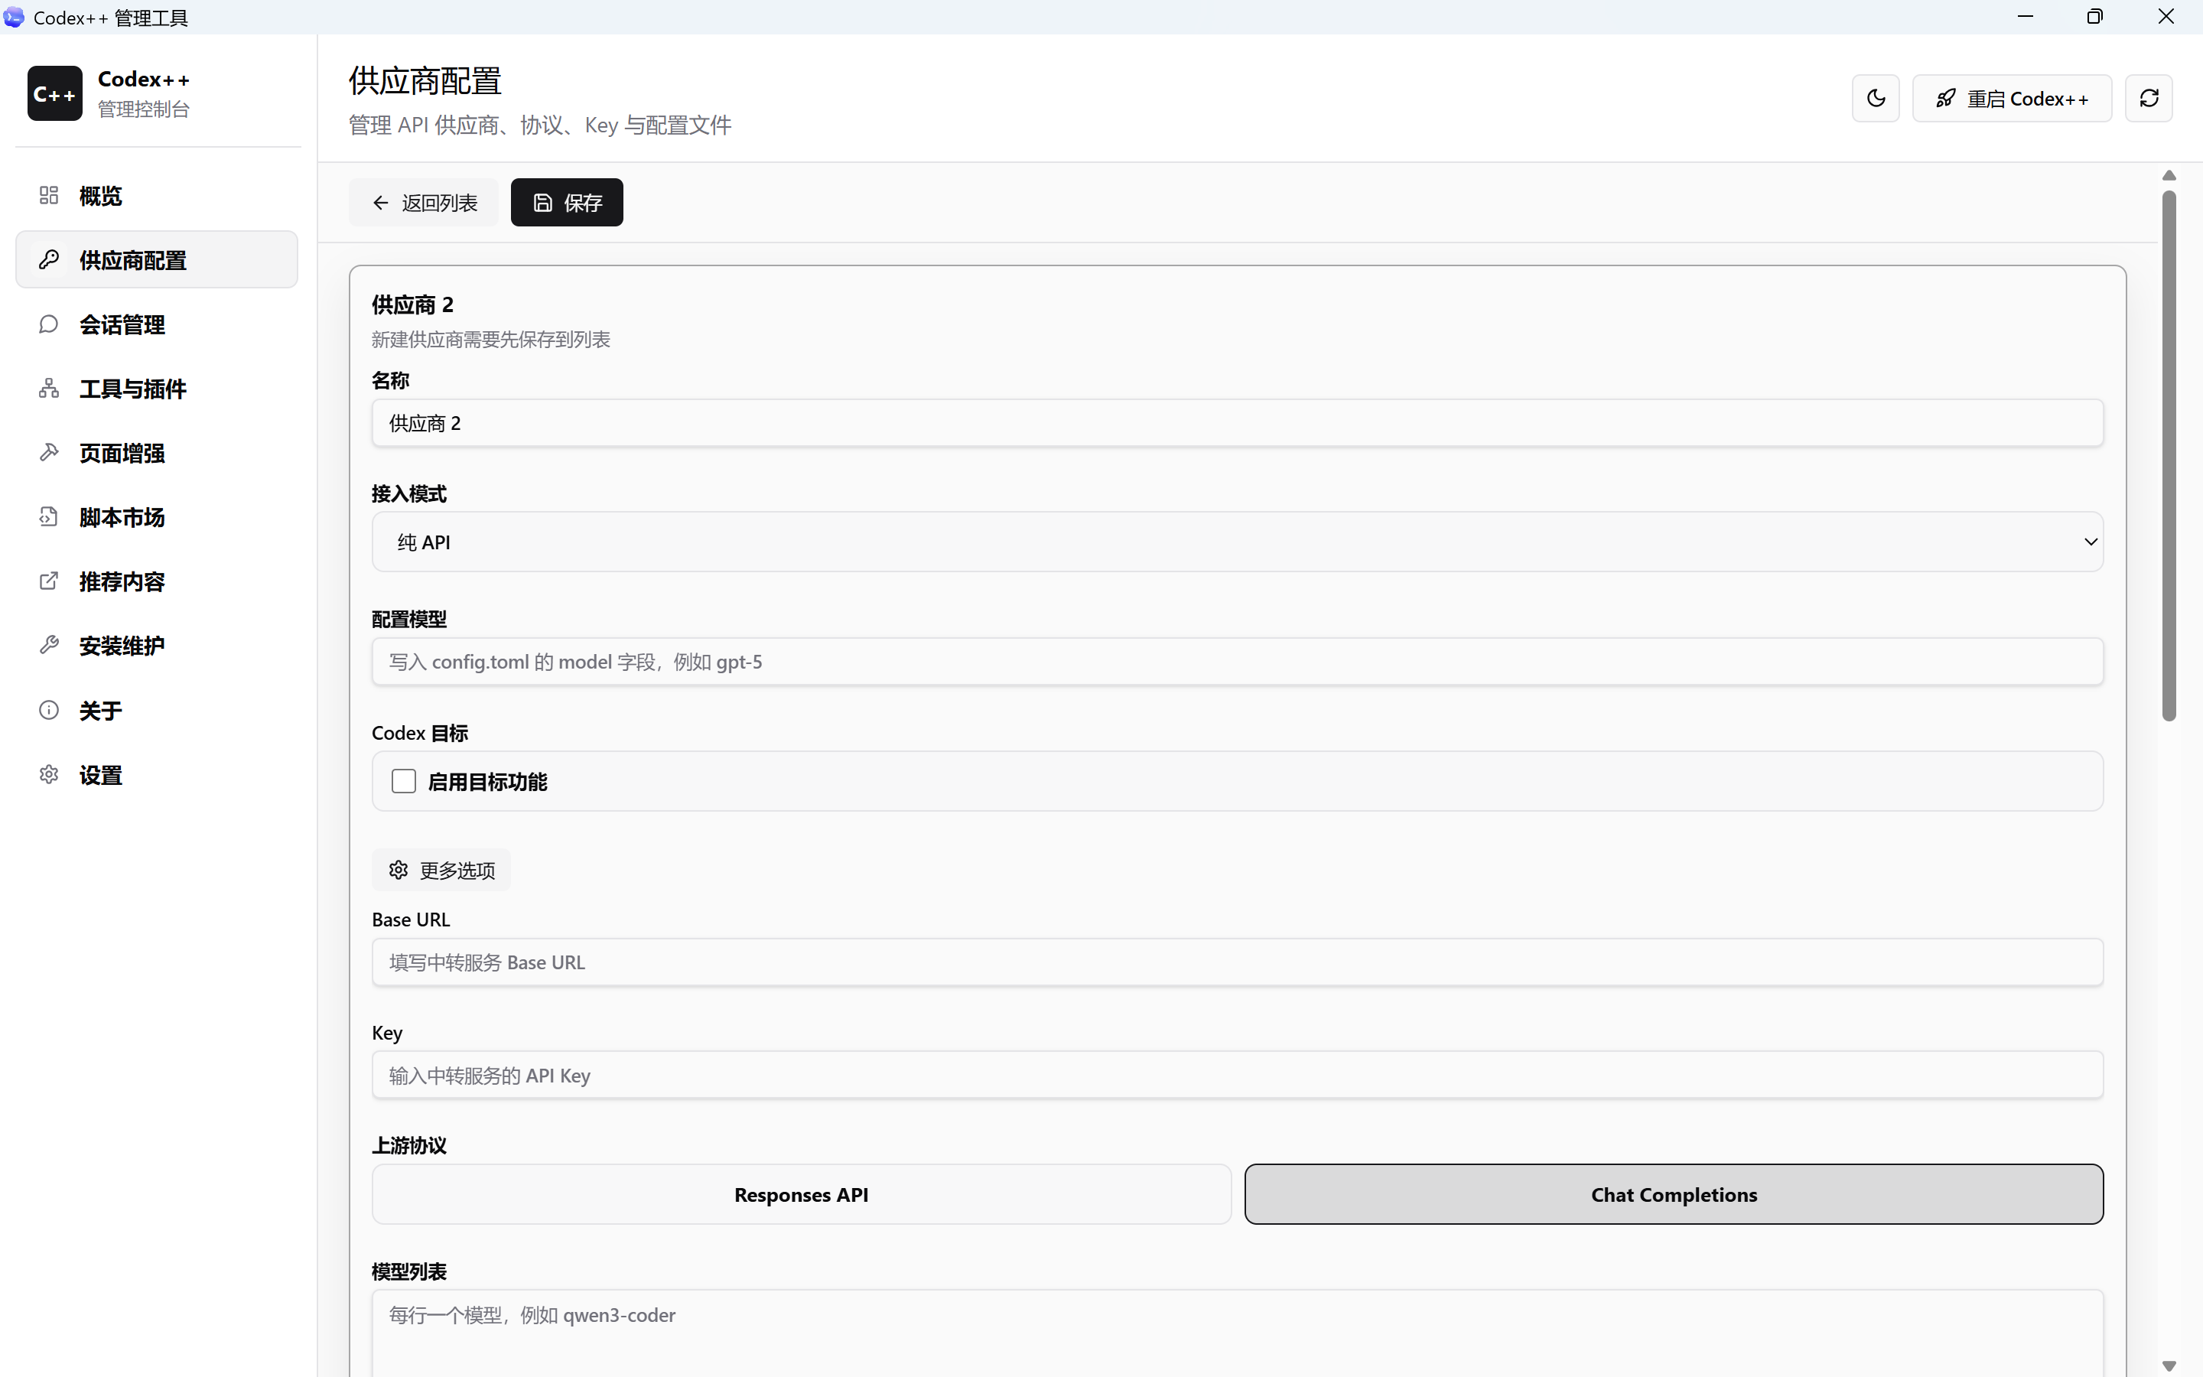Click the 上游协议 label
Viewport: 2203px width, 1377px height.
pos(408,1144)
